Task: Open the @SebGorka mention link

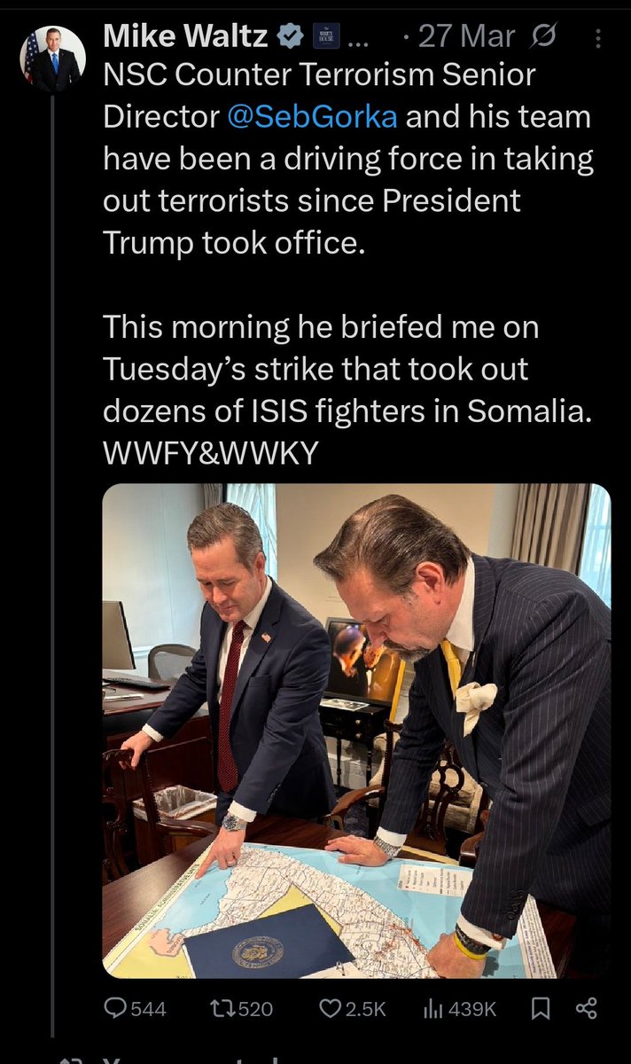Action: point(312,117)
